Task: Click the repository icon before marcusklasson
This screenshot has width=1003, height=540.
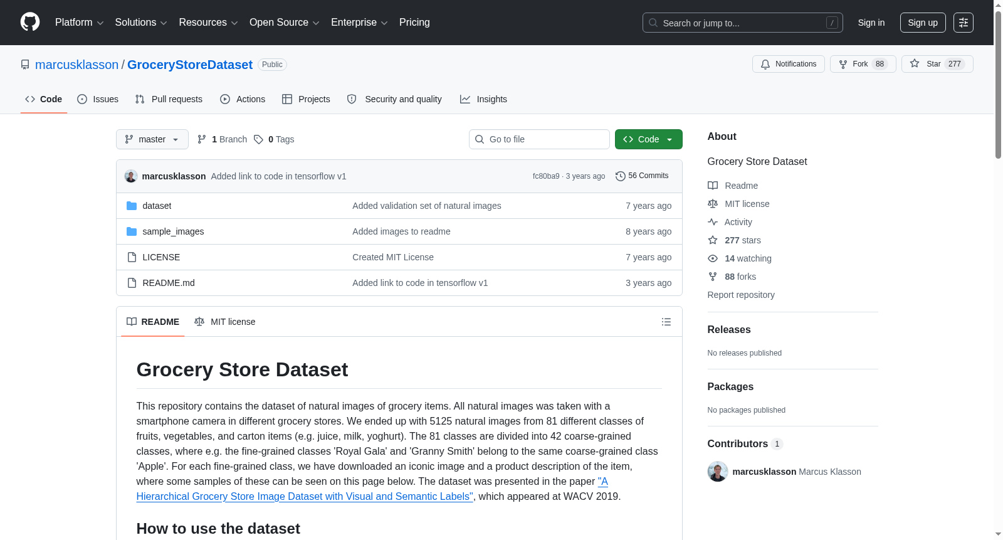Action: pos(25,65)
